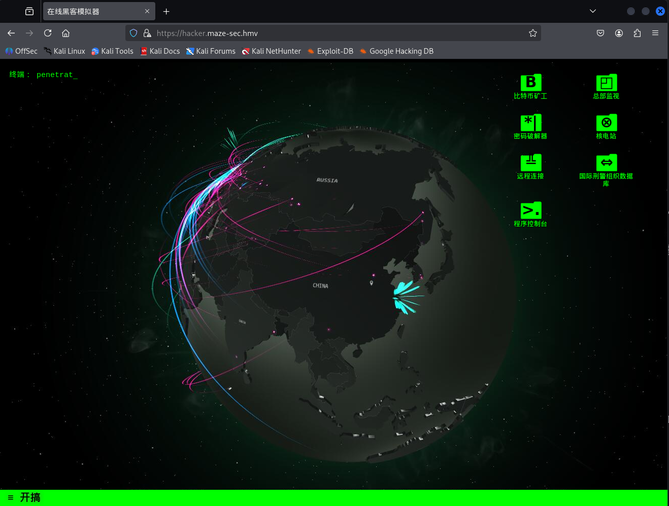Open the 核电站 nuclear plant icon
The image size is (669, 506).
coord(606,124)
